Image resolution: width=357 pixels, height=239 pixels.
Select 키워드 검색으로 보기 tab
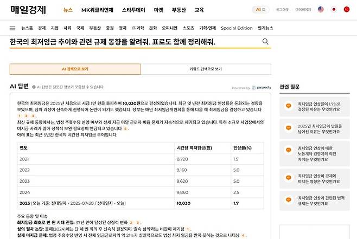[206, 69]
